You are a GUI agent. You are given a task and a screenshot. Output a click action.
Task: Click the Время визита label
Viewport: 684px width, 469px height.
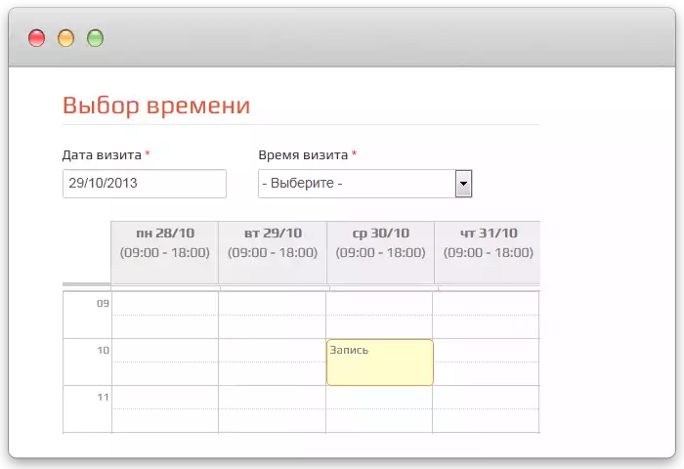coord(303,155)
